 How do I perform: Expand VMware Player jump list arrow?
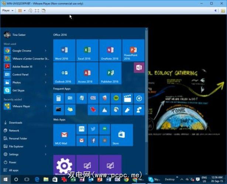pos(46,106)
